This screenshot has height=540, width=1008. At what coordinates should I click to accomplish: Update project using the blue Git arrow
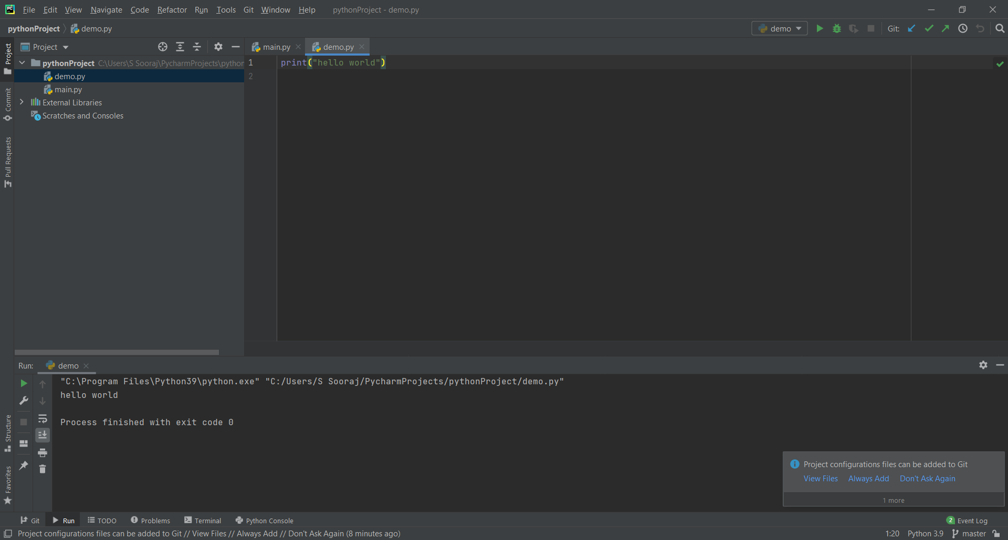(x=912, y=29)
